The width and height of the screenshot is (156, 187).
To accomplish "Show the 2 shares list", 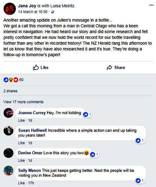I will point(10,91).
